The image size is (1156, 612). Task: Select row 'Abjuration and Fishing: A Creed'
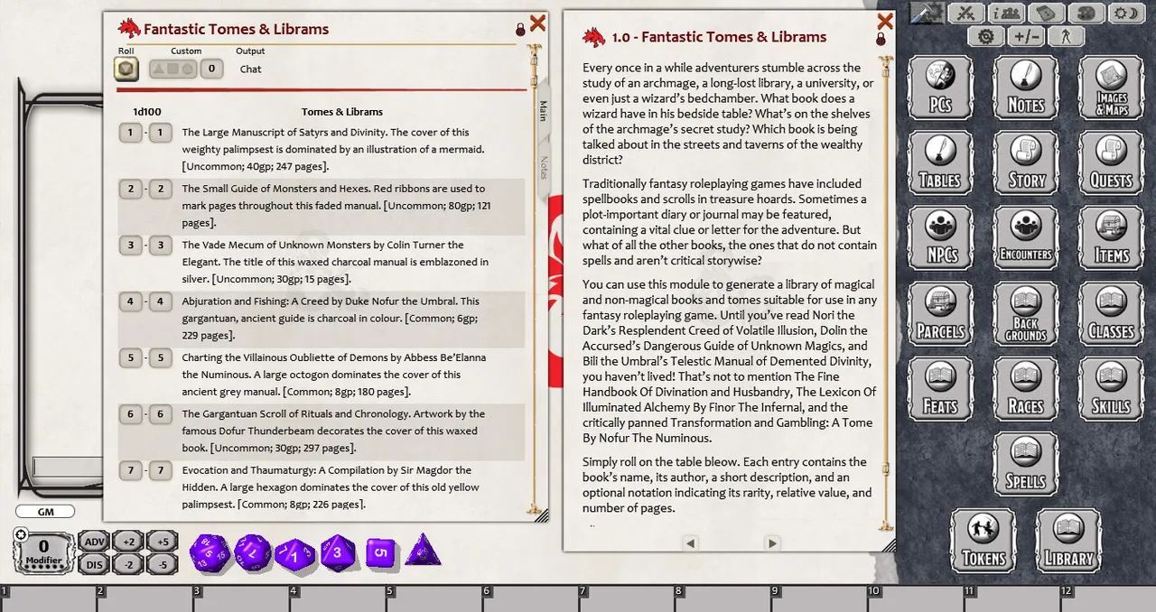click(x=322, y=319)
